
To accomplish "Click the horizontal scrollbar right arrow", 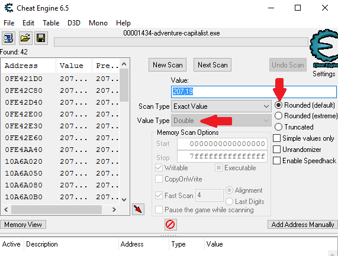I will (114, 209).
